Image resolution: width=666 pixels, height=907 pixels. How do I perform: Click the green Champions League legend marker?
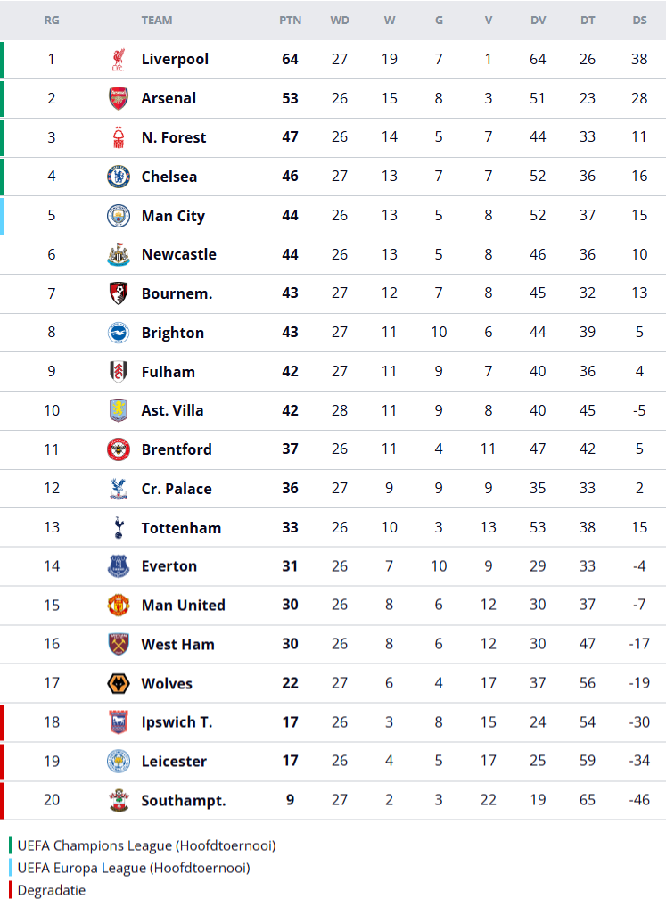click(x=11, y=845)
